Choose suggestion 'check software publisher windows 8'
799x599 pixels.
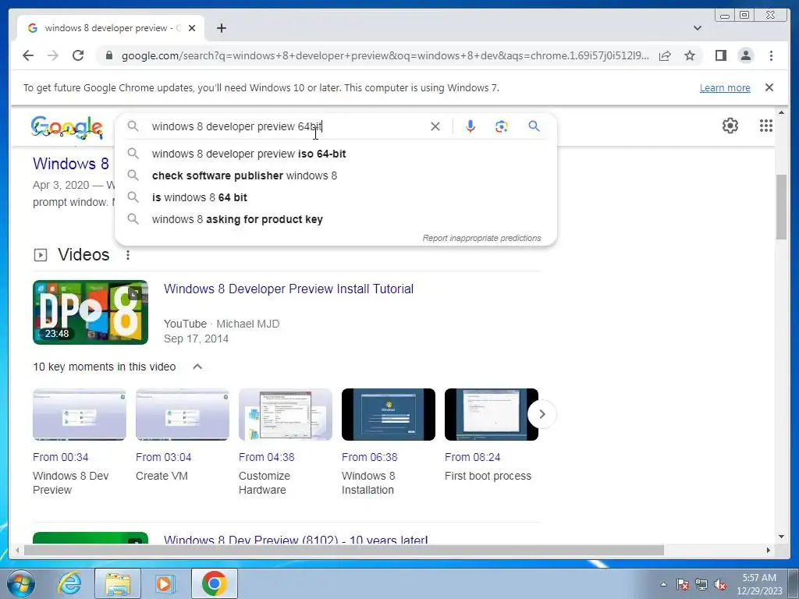pos(336,175)
